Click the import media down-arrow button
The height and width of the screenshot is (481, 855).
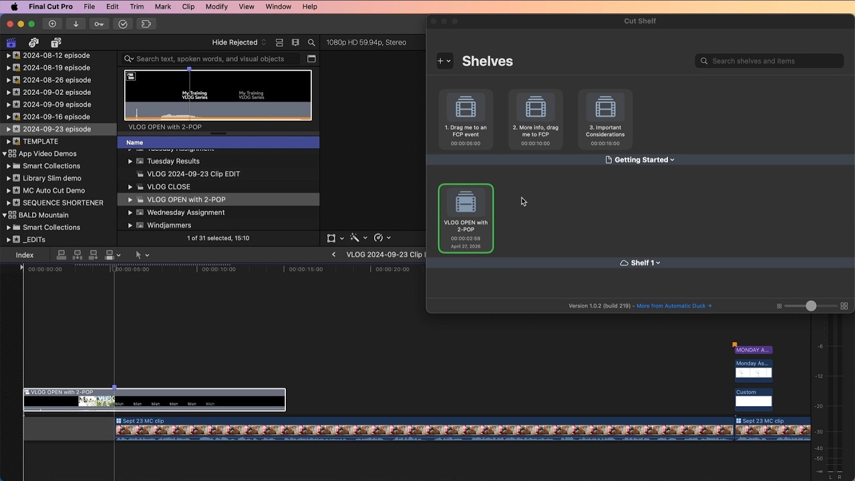pyautogui.click(x=75, y=24)
